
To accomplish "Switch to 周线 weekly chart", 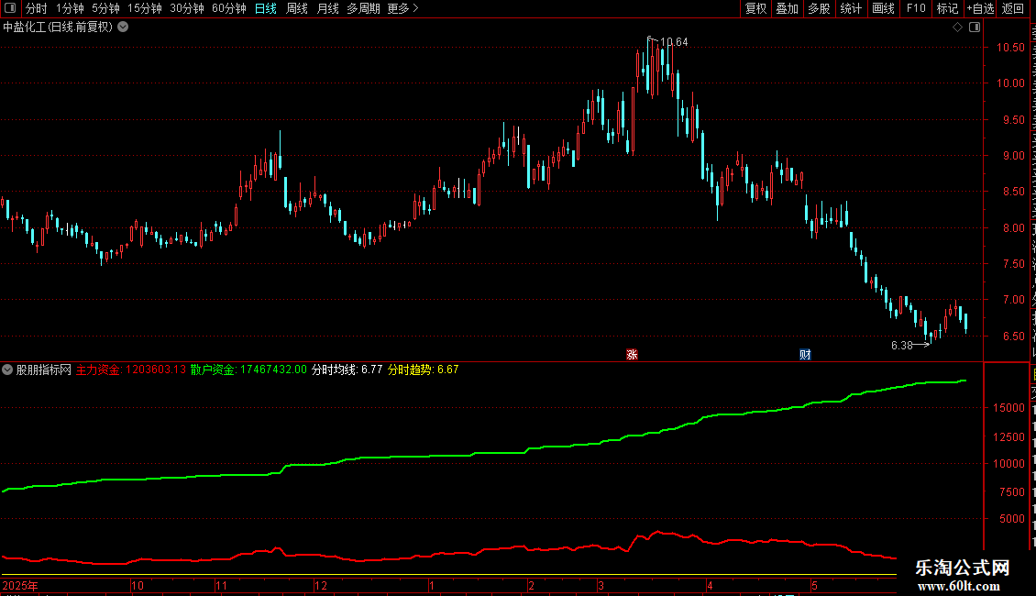I will tap(297, 8).
